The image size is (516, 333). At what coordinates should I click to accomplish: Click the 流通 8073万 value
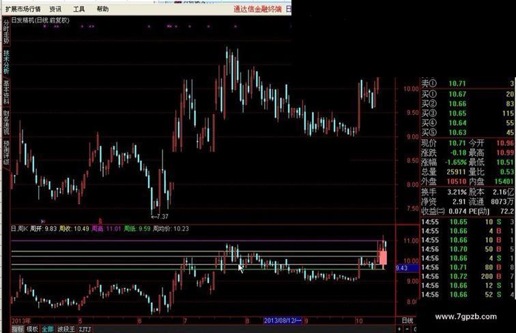503,202
